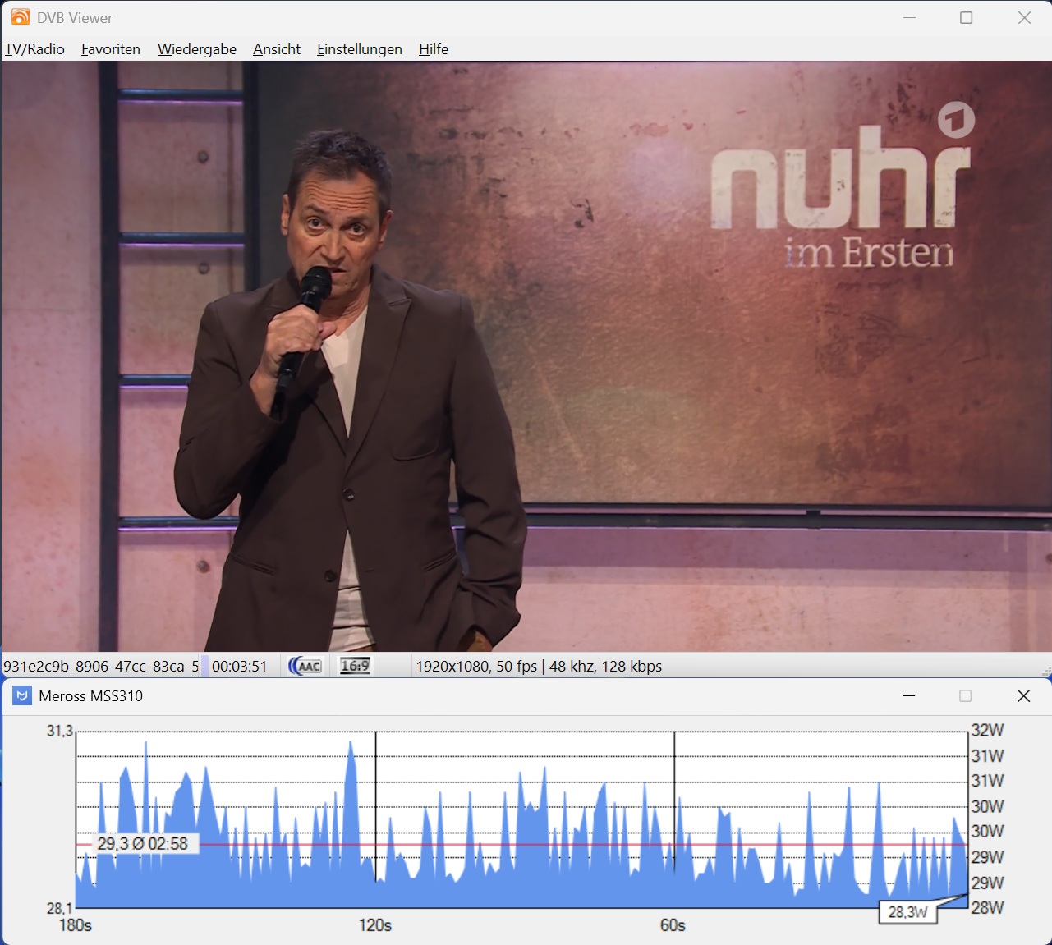The image size is (1052, 945).
Task: Click the DVB Viewer title text
Action: point(75,17)
